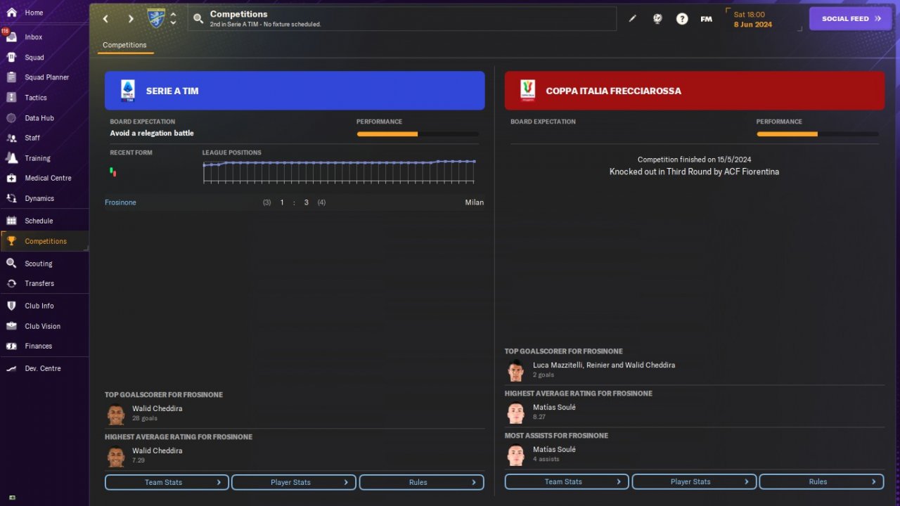Open the Serie A TIM competition header
The height and width of the screenshot is (506, 900).
click(x=295, y=91)
